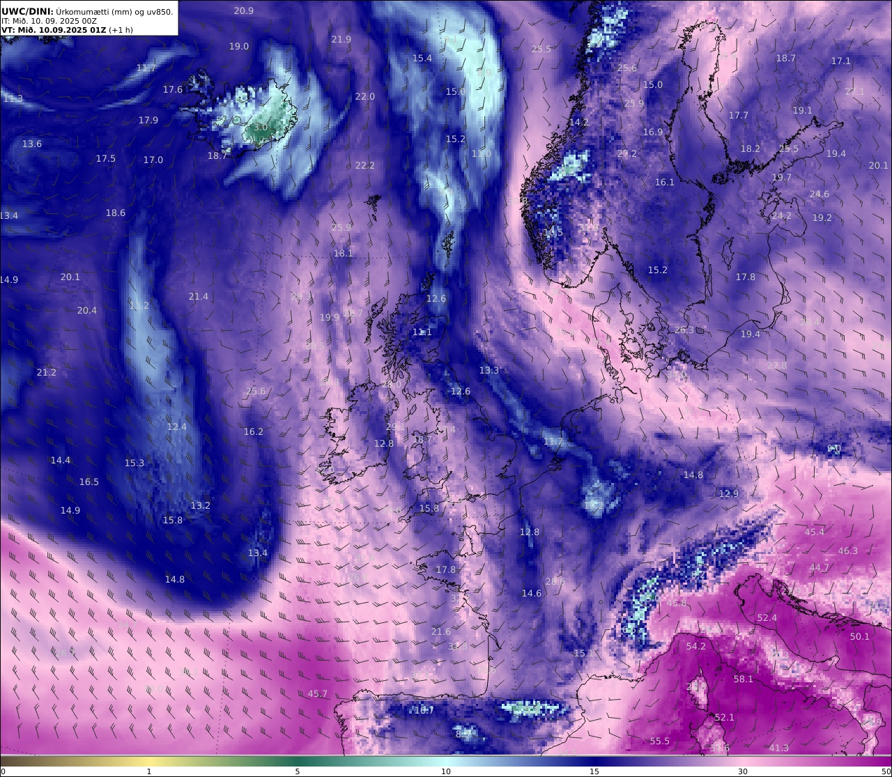Click the 28.6 value
The image size is (892, 777).
555,580
